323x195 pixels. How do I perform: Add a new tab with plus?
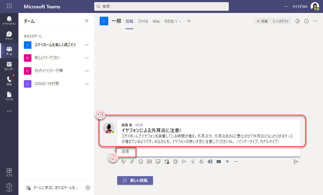tap(189, 21)
